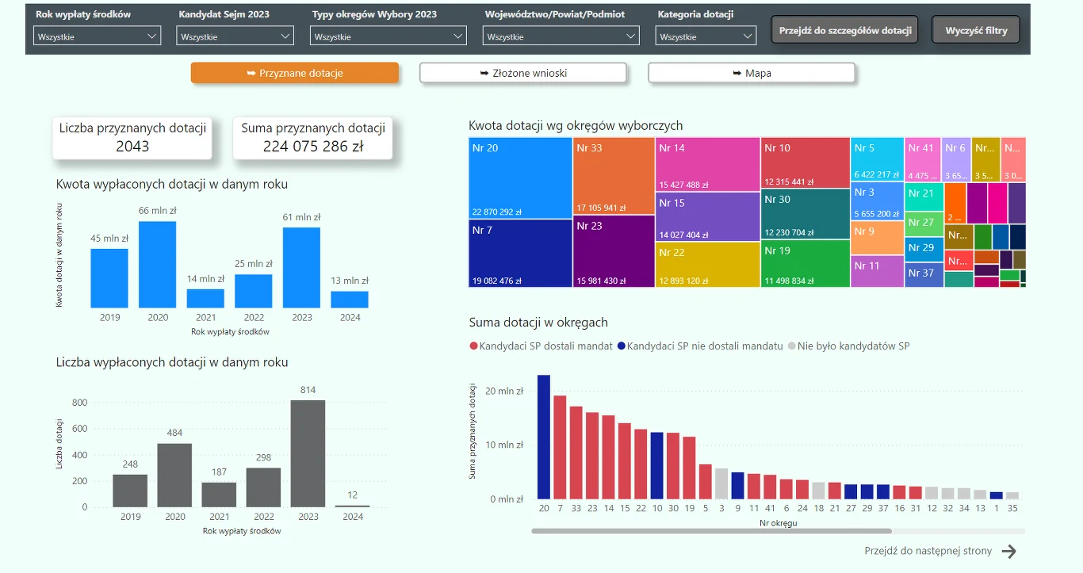1083x573 pixels.
Task: Click red legend marker for Kandydaci SP dostali mandat
Action: 473,346
